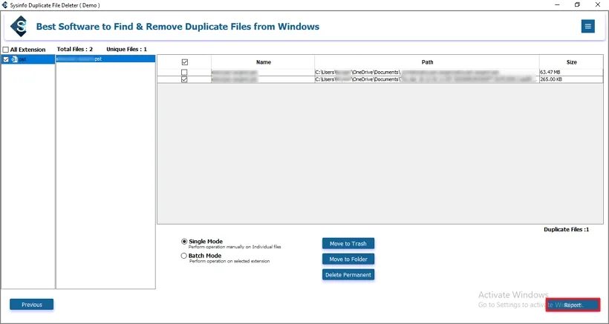Click the Delete Permanent button
The image size is (609, 324).
tap(348, 275)
